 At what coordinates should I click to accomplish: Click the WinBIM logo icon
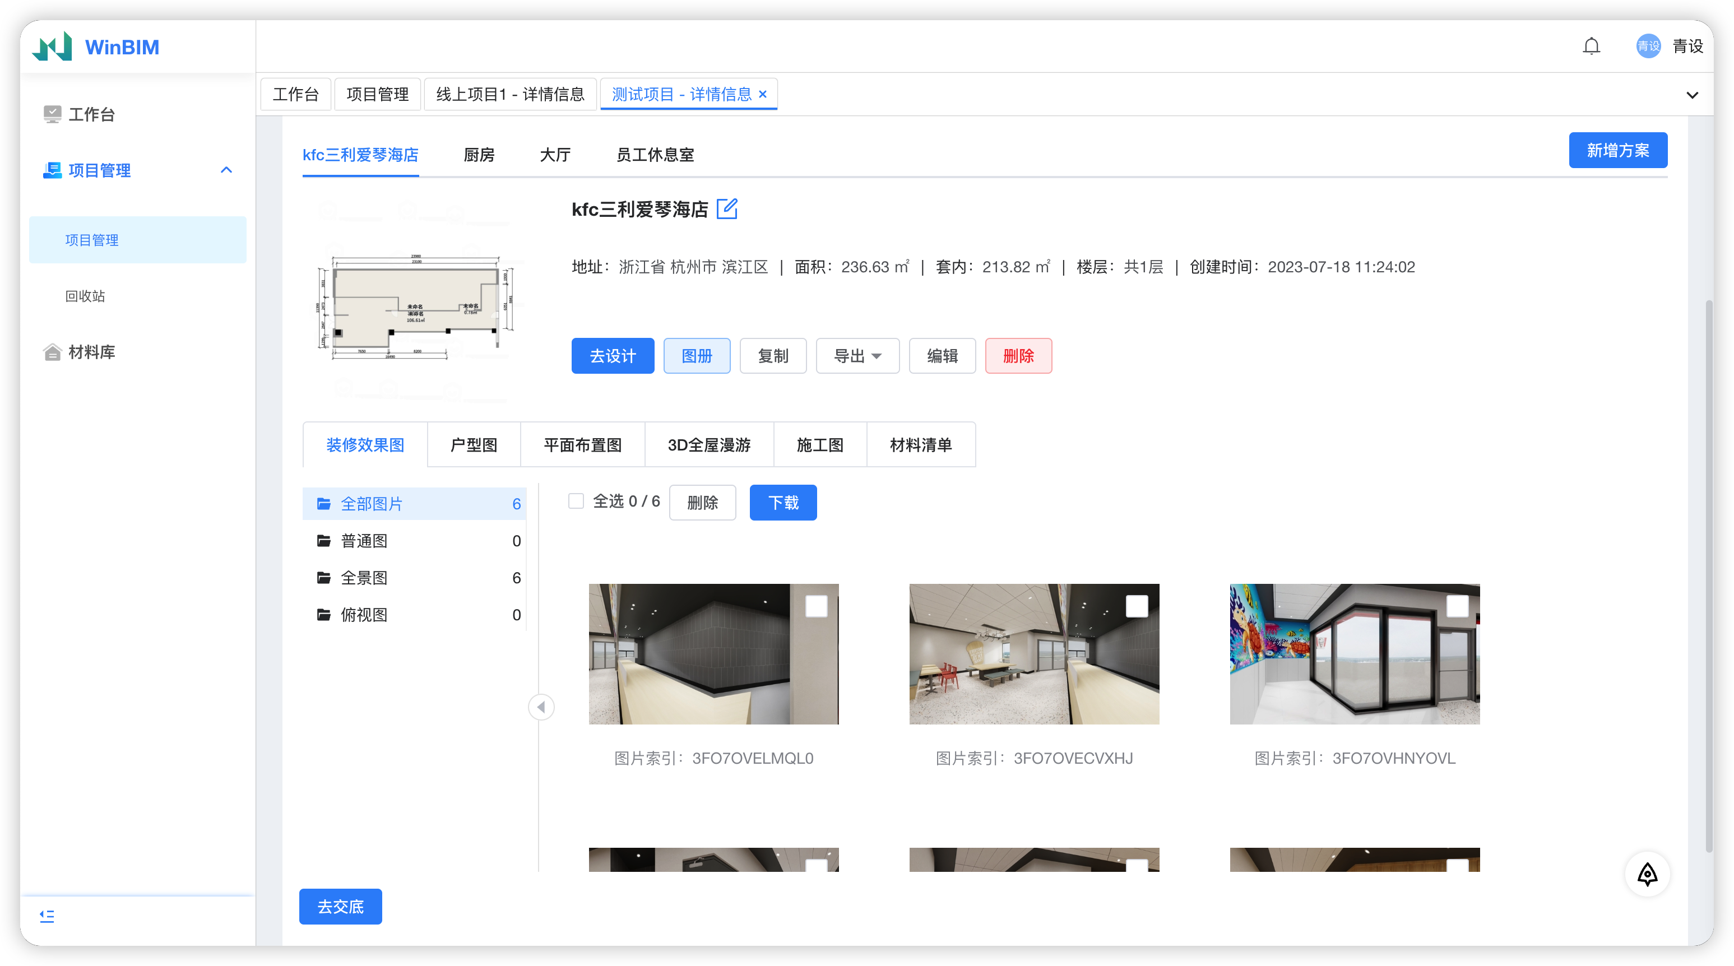coord(53,47)
